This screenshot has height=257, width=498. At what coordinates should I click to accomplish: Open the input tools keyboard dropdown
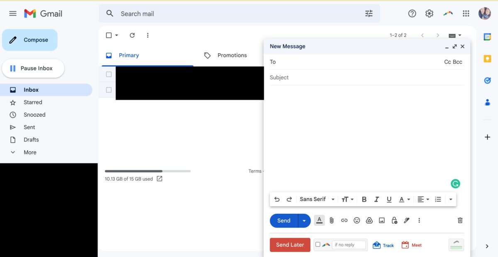[455, 35]
